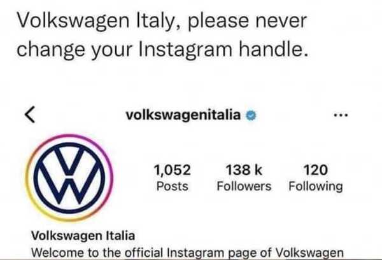Open the Following list label
This screenshot has height=260, width=382.
pos(316,187)
